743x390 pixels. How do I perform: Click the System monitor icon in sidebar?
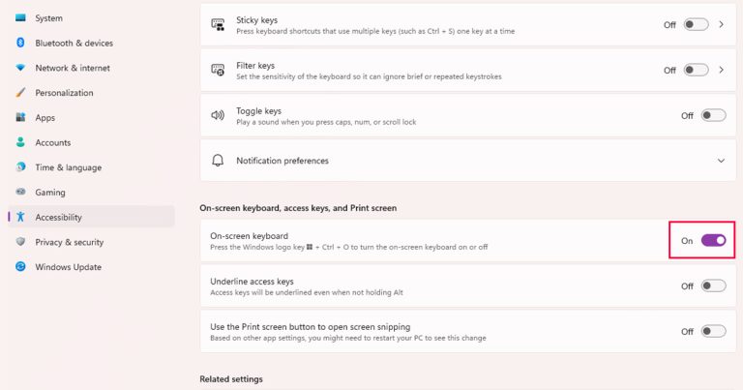pyautogui.click(x=20, y=17)
